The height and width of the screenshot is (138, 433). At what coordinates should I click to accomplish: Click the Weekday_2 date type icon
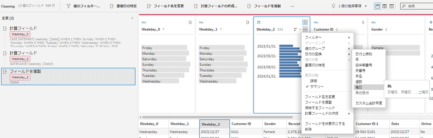point(258,22)
